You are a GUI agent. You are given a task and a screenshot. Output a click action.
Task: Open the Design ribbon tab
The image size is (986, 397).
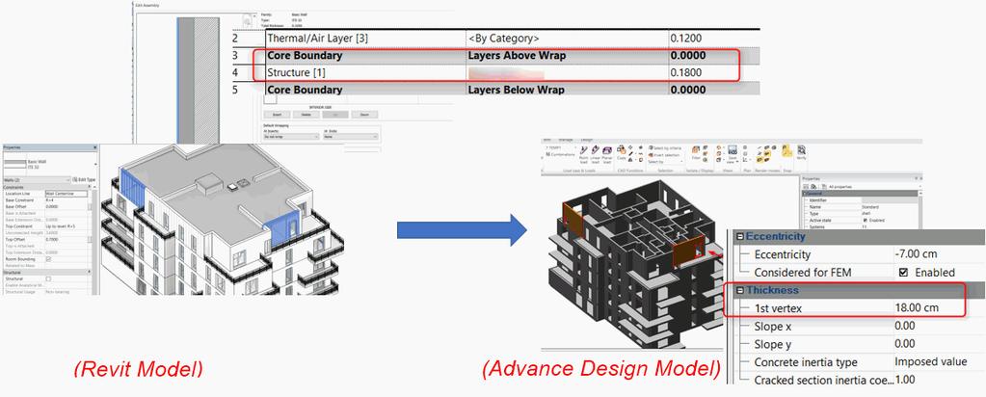point(586,140)
